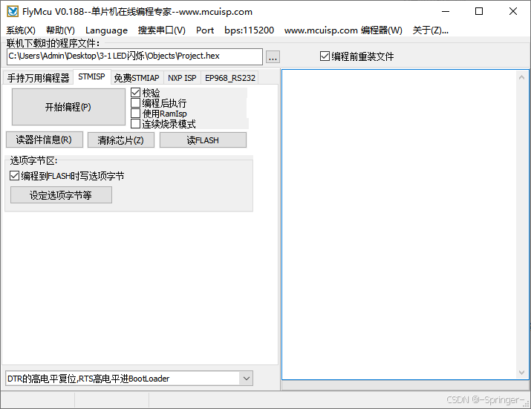Switch to the 免费STMIAP tab
531x409 pixels.
[137, 78]
